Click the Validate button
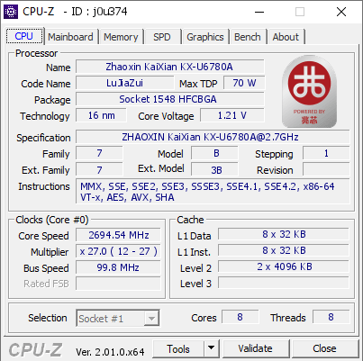 pyautogui.click(x=255, y=348)
